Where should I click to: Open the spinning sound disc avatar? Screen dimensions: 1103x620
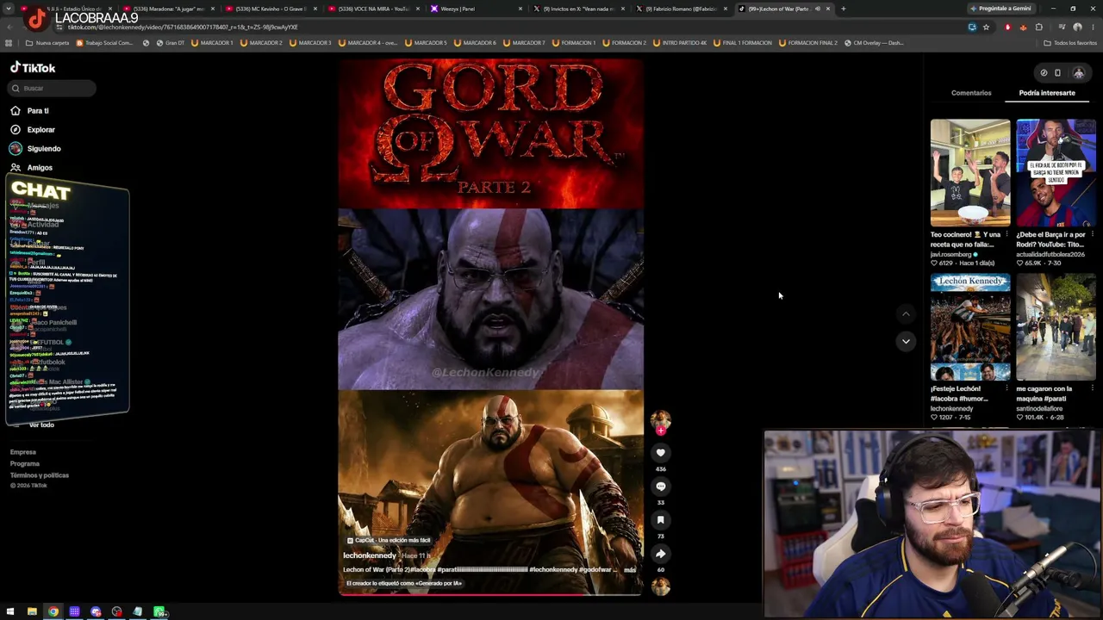pos(661,586)
